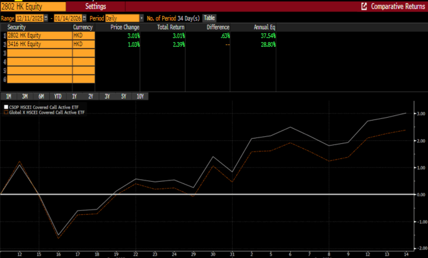Open calendar icon beside start date 12/11/2025
The image size is (428, 258).
[46, 18]
